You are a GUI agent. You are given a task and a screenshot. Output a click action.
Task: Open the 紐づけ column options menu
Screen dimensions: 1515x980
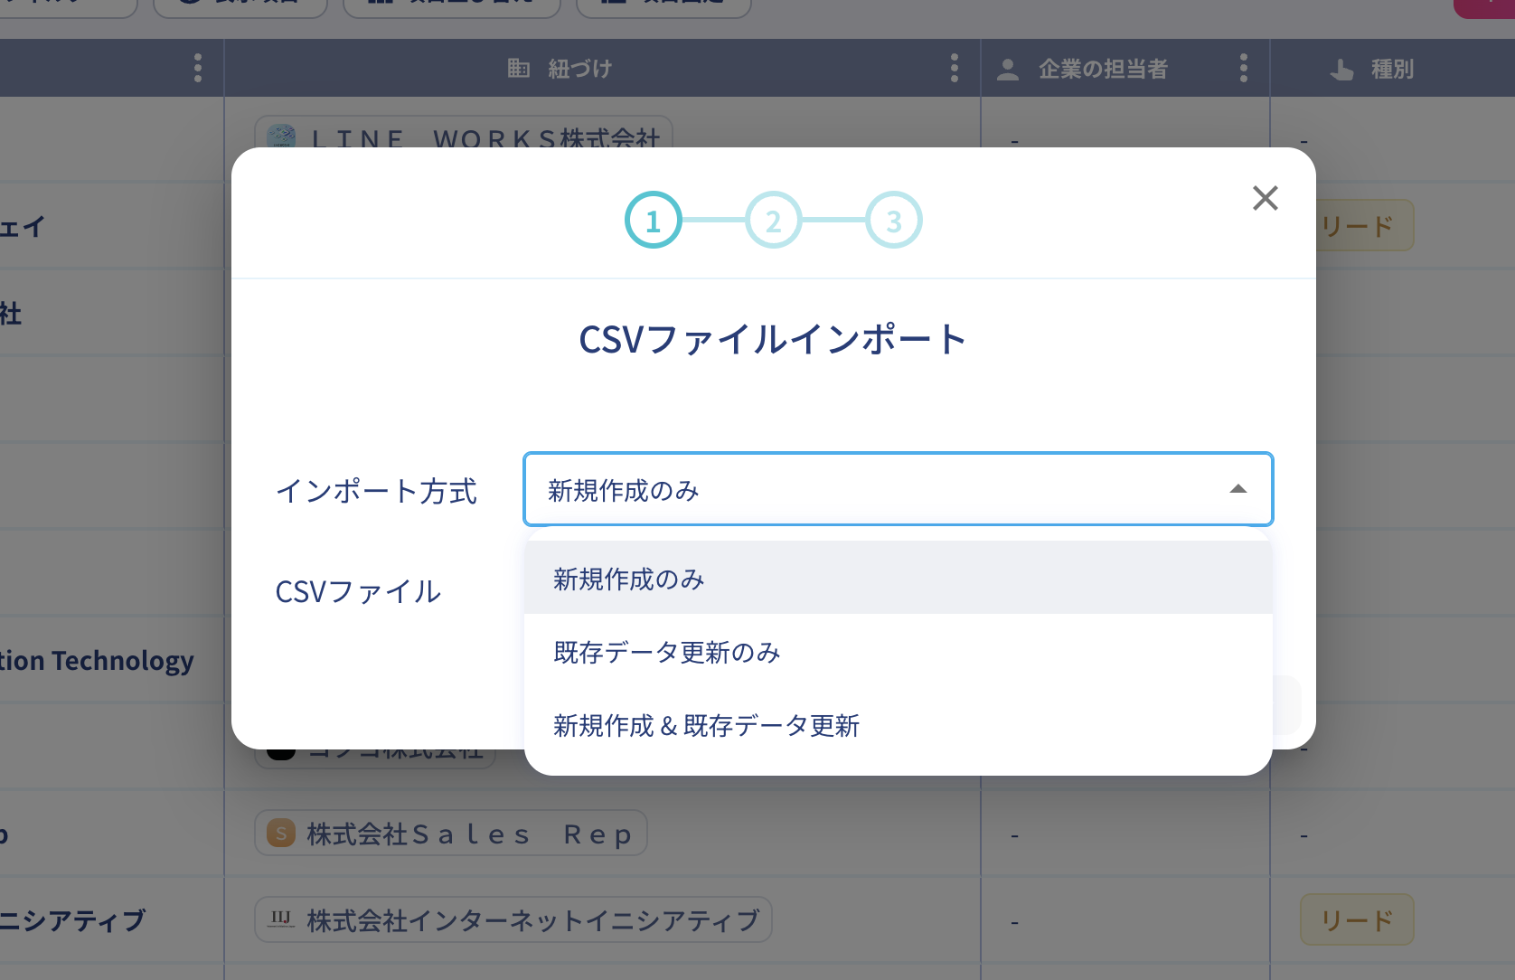pos(954,68)
